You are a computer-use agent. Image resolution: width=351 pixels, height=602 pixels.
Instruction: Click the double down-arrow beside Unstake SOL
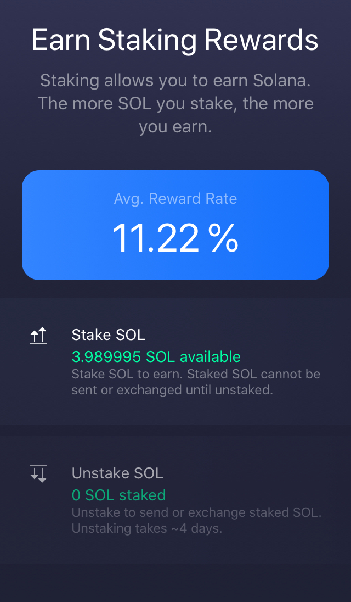(38, 473)
